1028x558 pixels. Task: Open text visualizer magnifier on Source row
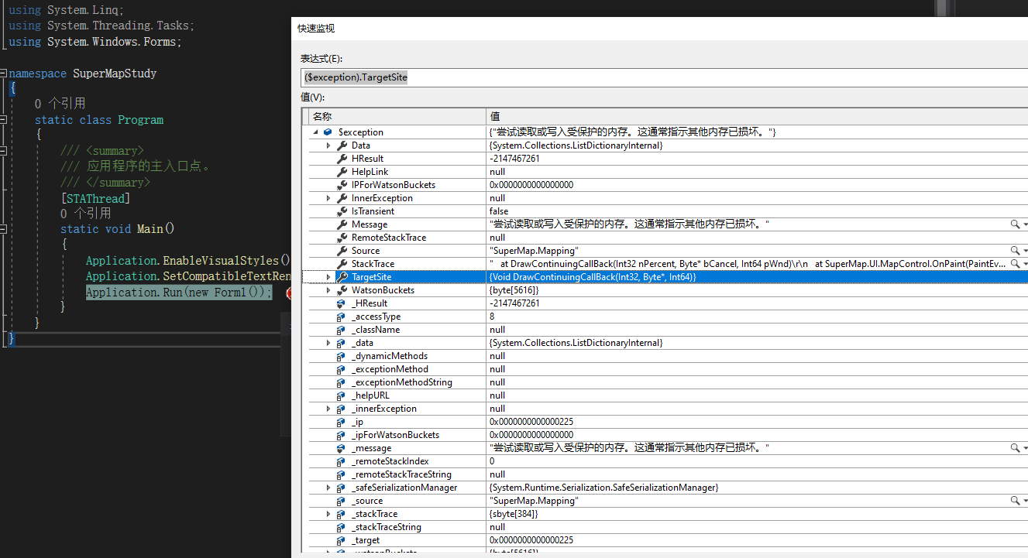coord(1015,251)
